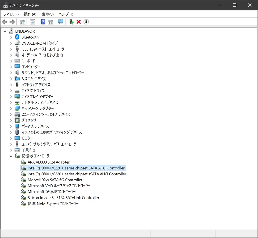
Task: Close the Device Manager window
Action: 250,5
